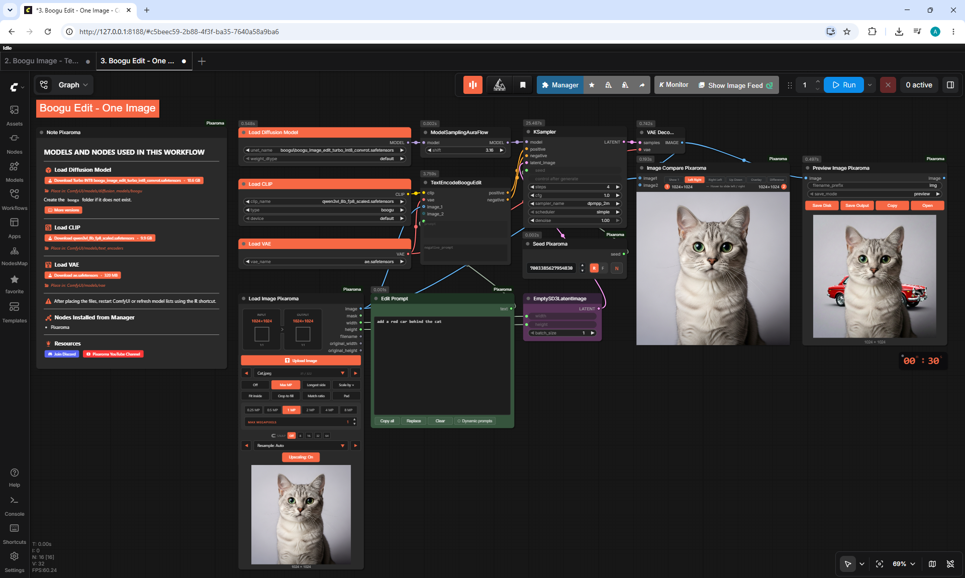
Task: Click Copy all in Edit Prompt node
Action: [387, 421]
